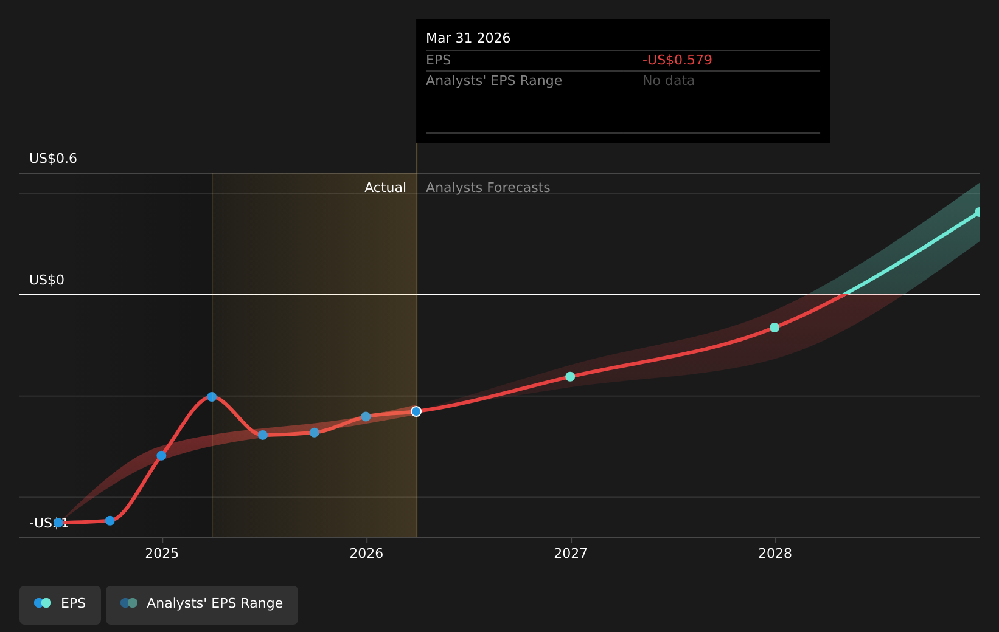Toggle the EPS legend button
This screenshot has width=999, height=632.
(x=60, y=605)
